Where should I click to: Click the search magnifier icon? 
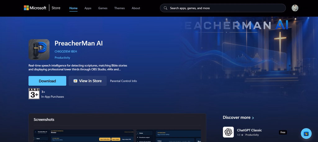tap(166, 8)
